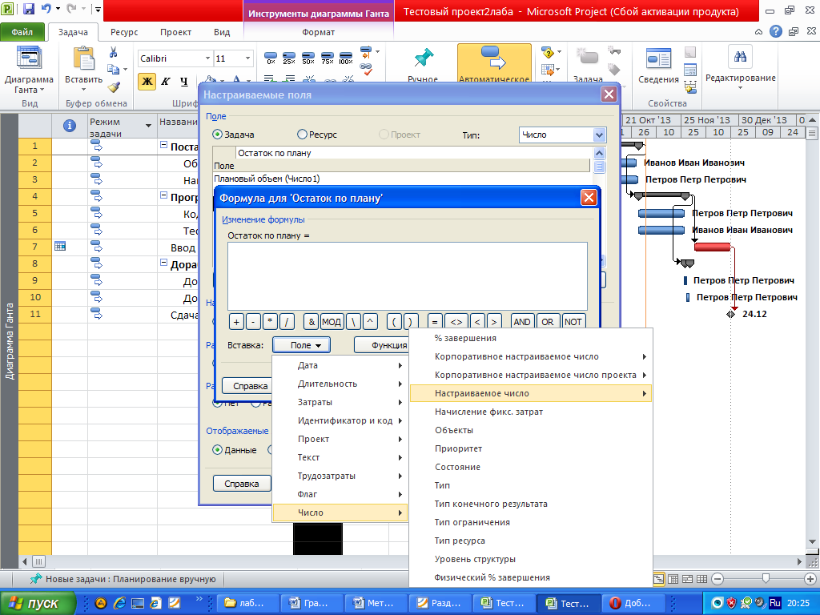Insert the plus operator button

click(x=236, y=322)
